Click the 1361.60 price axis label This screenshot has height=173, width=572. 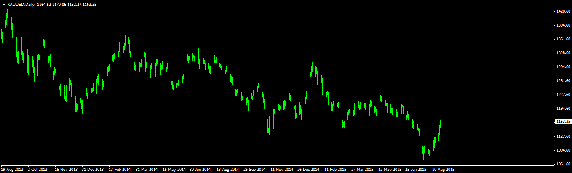pyautogui.click(x=563, y=39)
